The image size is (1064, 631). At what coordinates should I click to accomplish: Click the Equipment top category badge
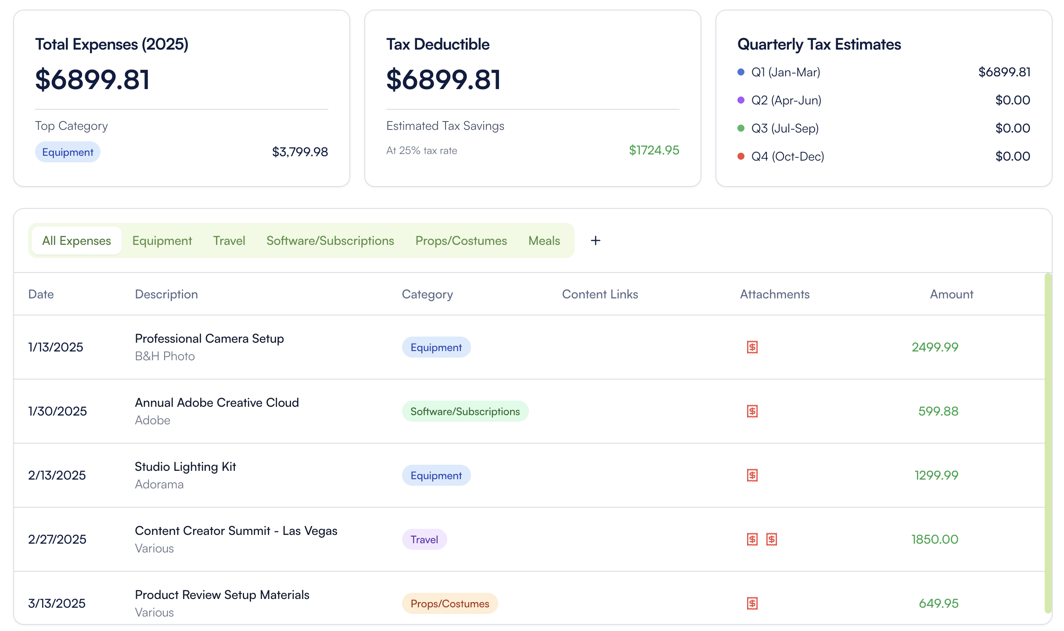pos(68,152)
